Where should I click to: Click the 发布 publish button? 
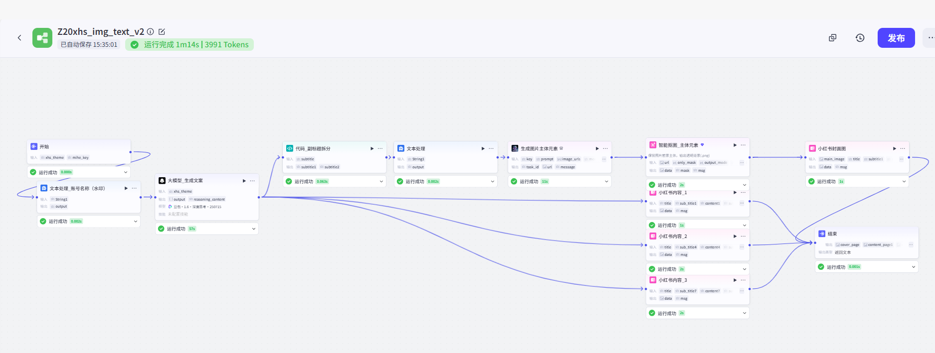[896, 38]
